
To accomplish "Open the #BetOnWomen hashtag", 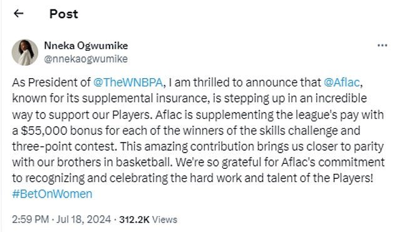I will (52, 194).
